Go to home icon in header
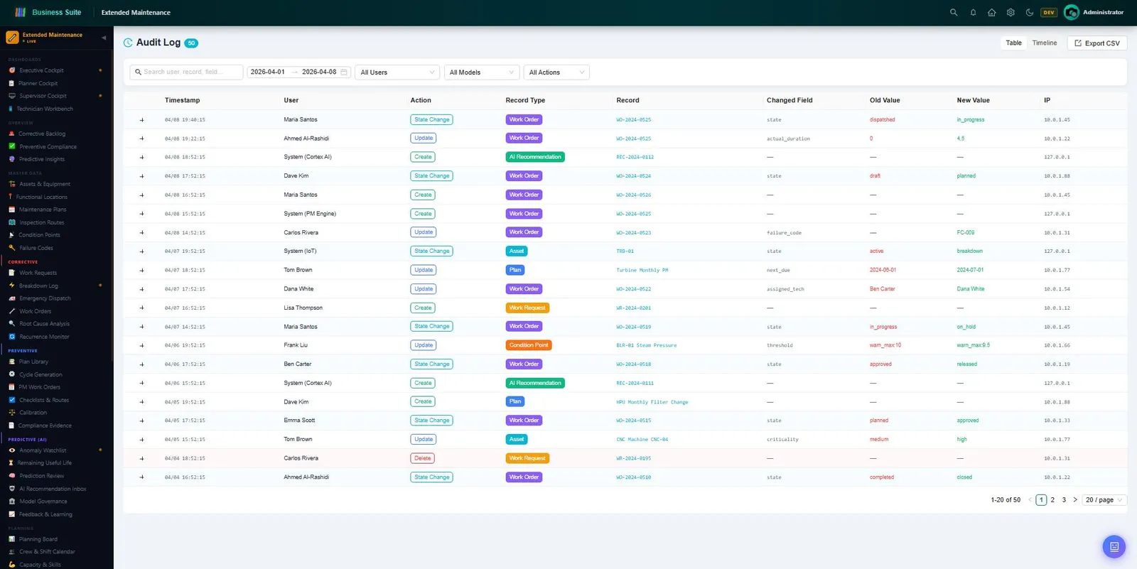 [x=991, y=12]
